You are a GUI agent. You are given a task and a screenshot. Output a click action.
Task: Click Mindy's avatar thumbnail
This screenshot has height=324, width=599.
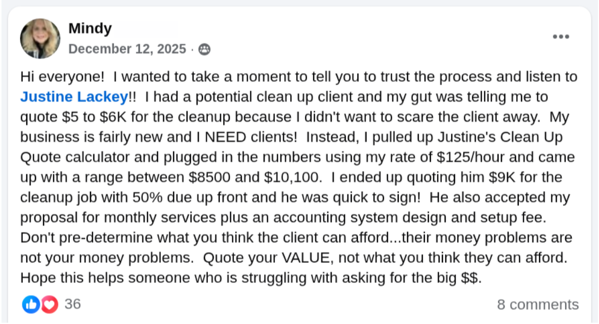(39, 38)
